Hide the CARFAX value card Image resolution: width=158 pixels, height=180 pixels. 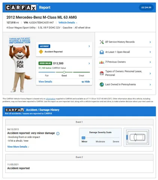tap(86, 82)
